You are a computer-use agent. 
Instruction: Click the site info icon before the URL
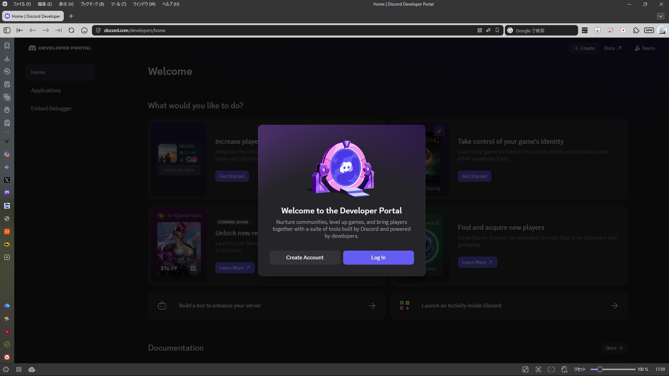coord(98,30)
